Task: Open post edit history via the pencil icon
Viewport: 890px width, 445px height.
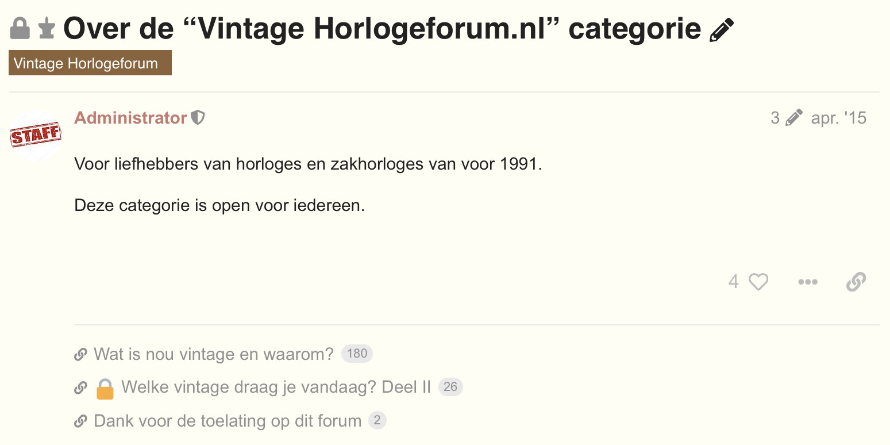Action: coord(793,118)
